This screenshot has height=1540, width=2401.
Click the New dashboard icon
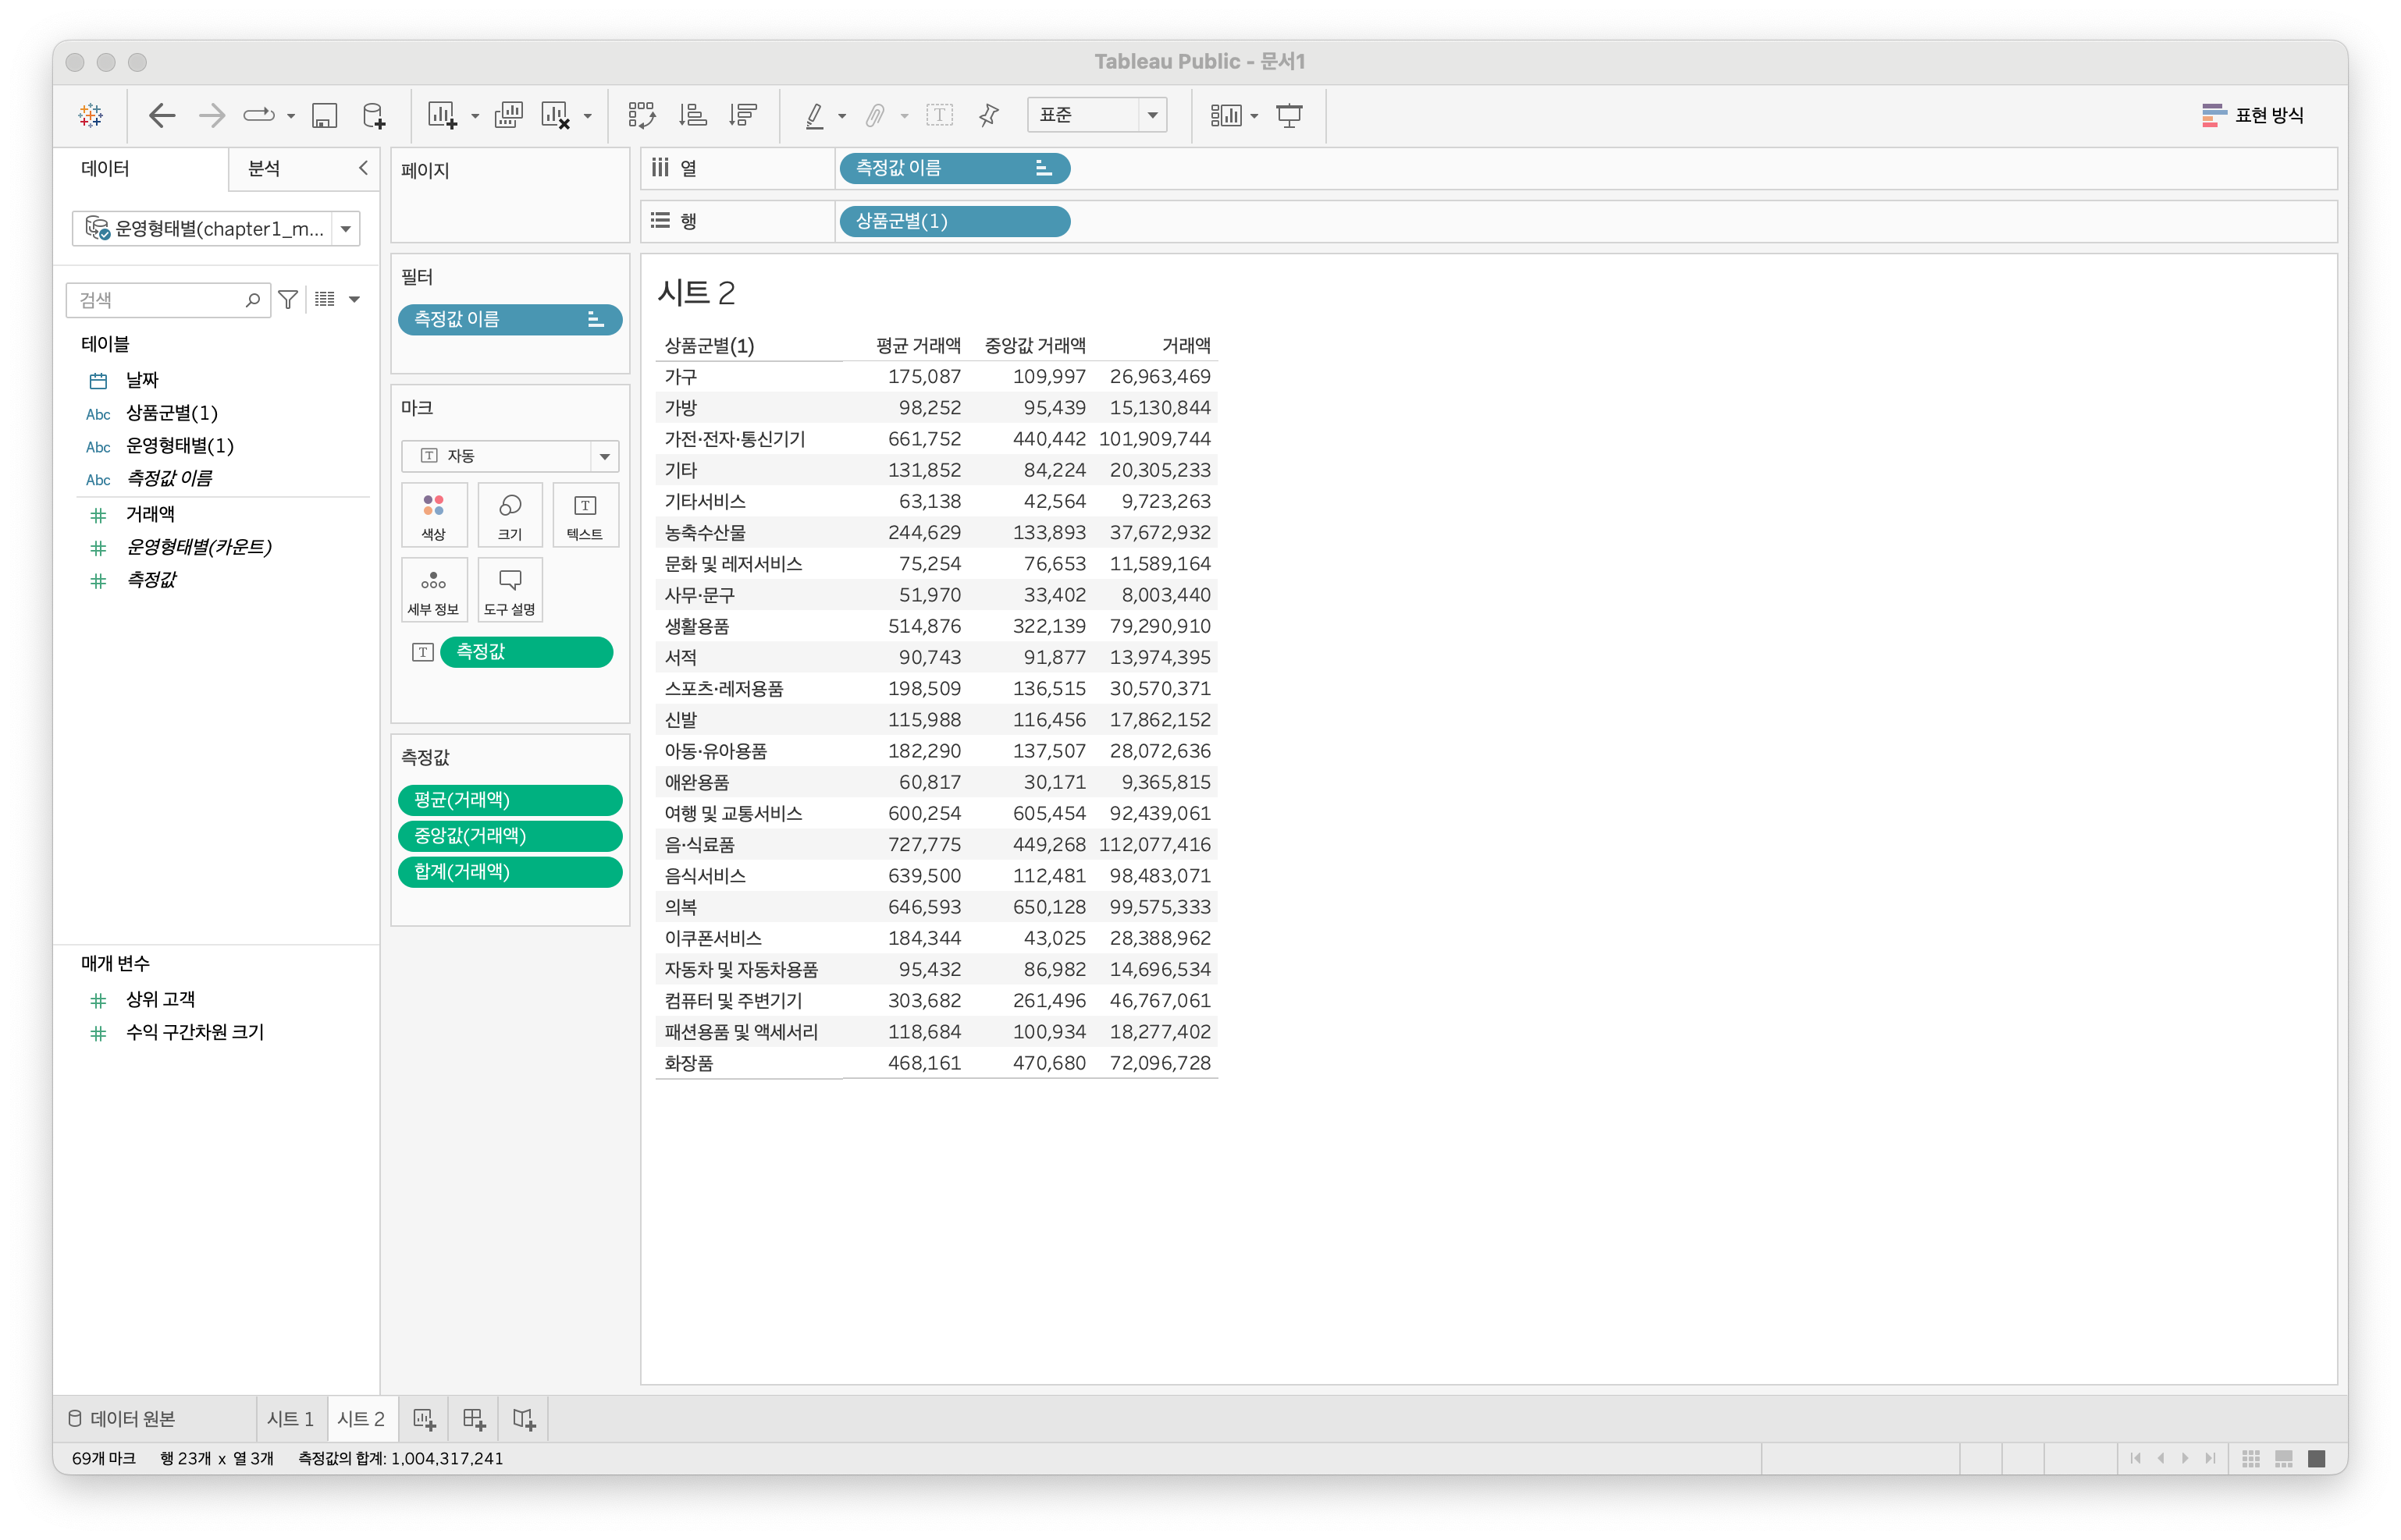click(x=475, y=1419)
